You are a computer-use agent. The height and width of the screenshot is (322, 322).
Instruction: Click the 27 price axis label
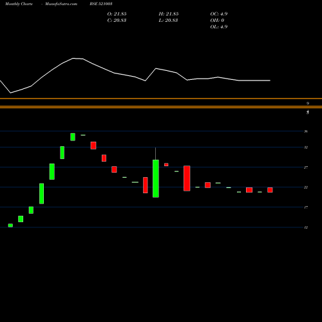click(x=306, y=167)
